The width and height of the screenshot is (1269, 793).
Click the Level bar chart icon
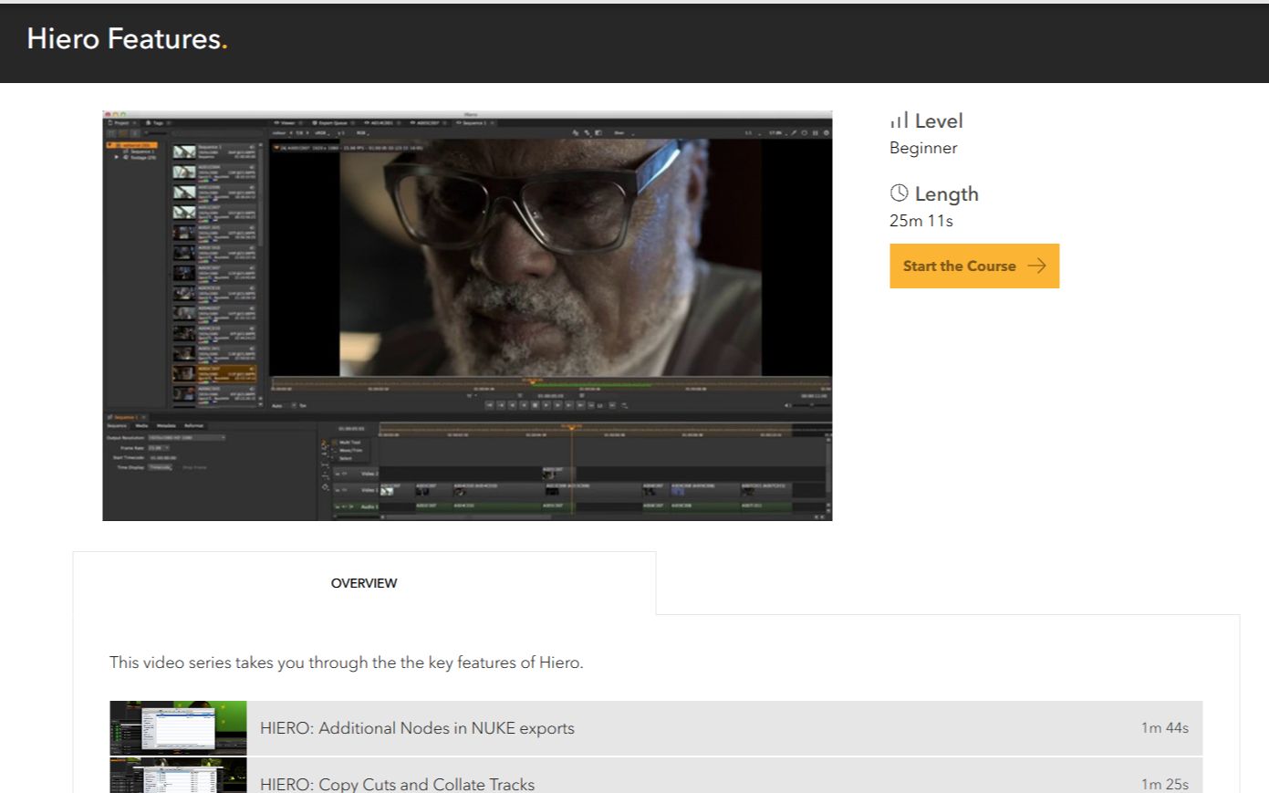click(899, 120)
